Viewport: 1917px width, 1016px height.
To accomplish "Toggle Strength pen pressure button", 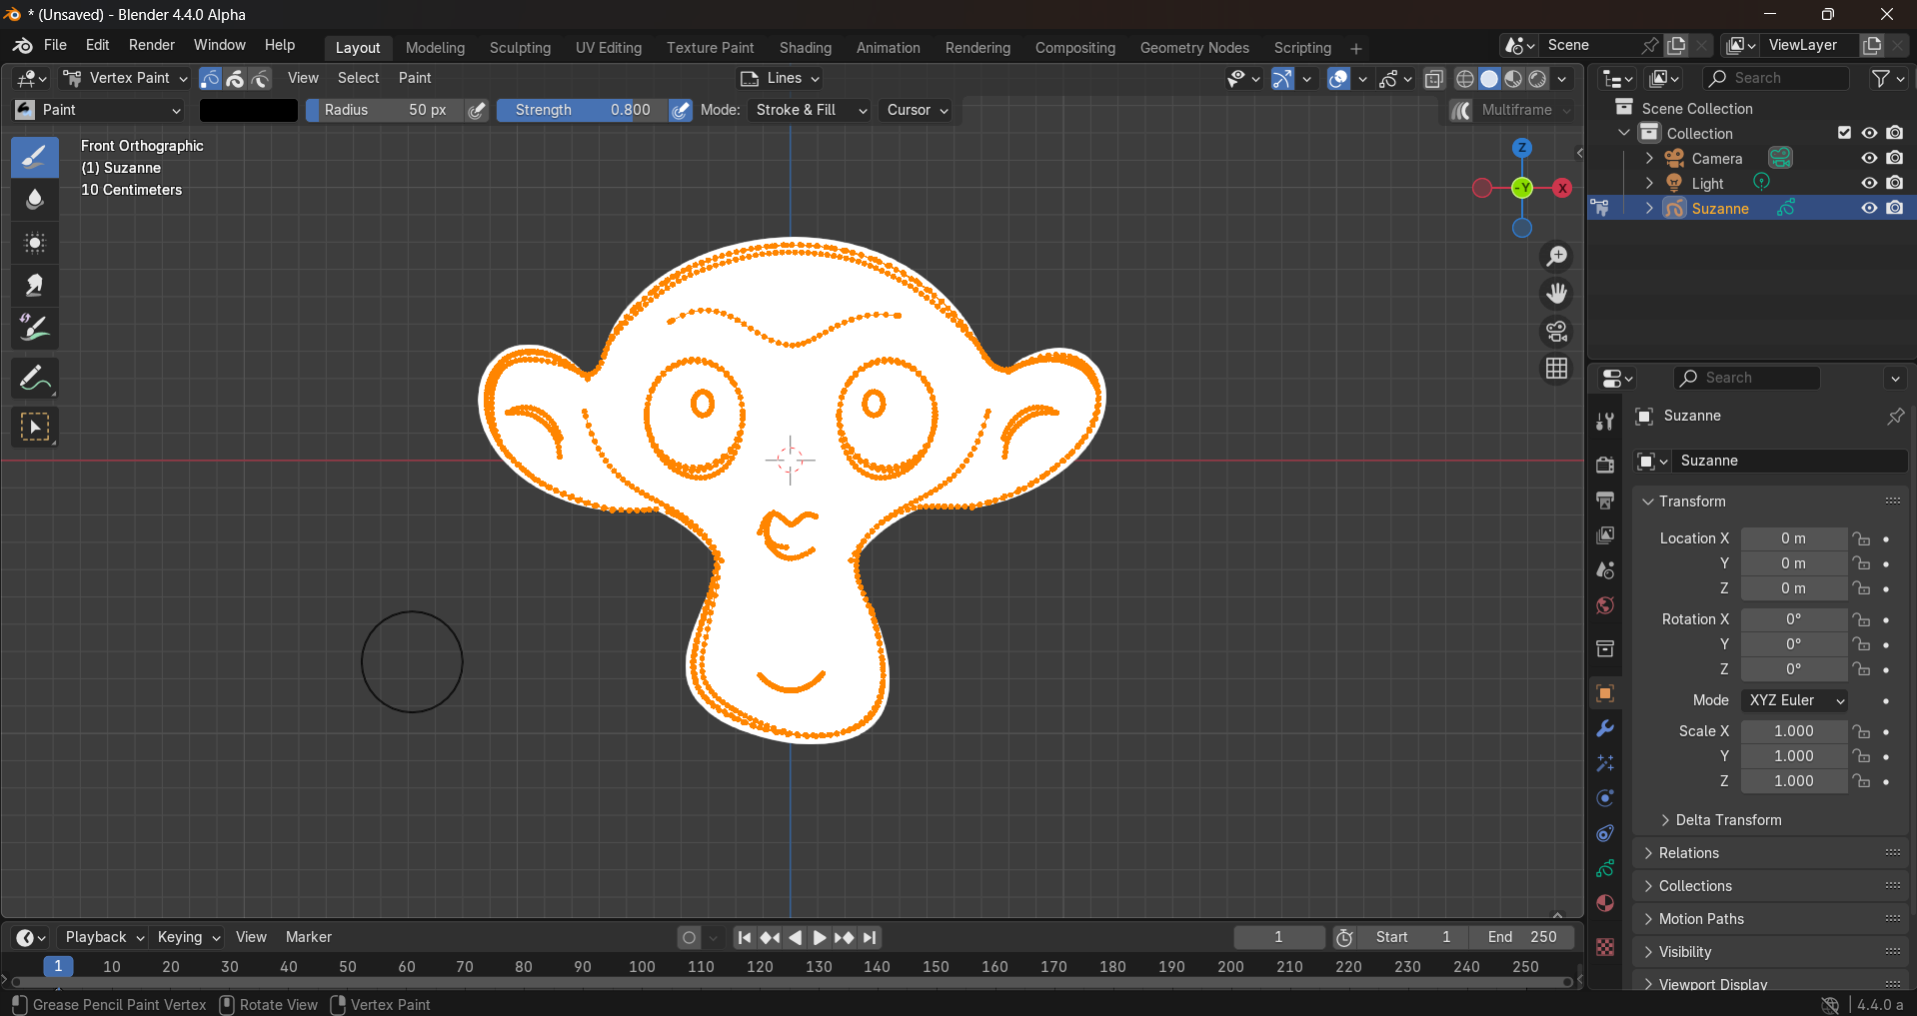I will tap(681, 110).
